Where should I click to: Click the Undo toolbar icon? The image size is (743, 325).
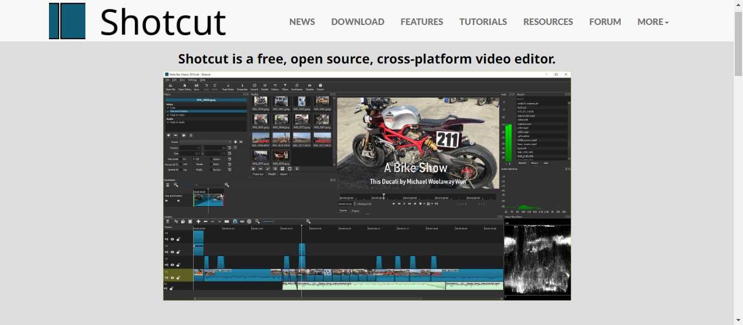click(206, 87)
